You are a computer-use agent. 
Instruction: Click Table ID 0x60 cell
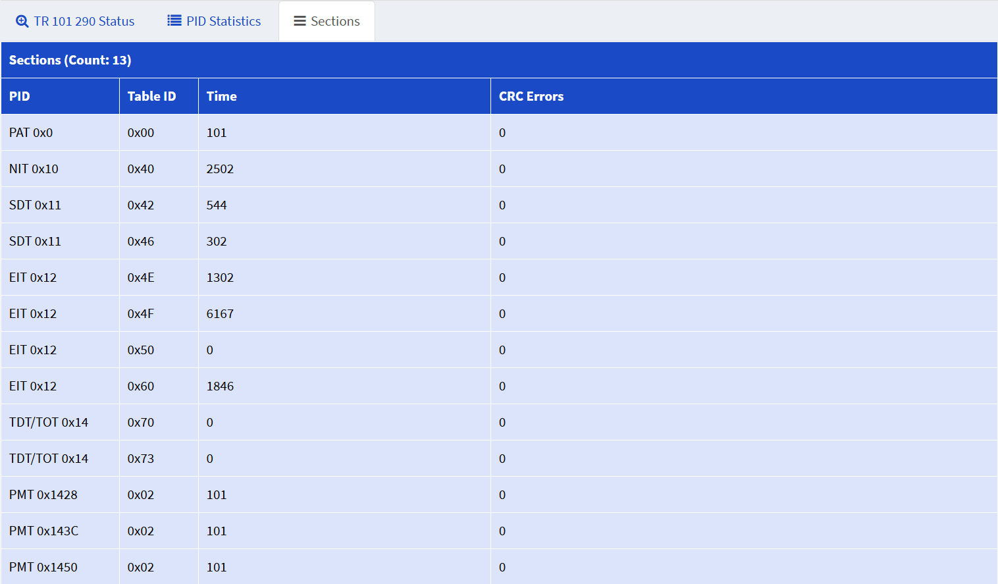point(159,386)
